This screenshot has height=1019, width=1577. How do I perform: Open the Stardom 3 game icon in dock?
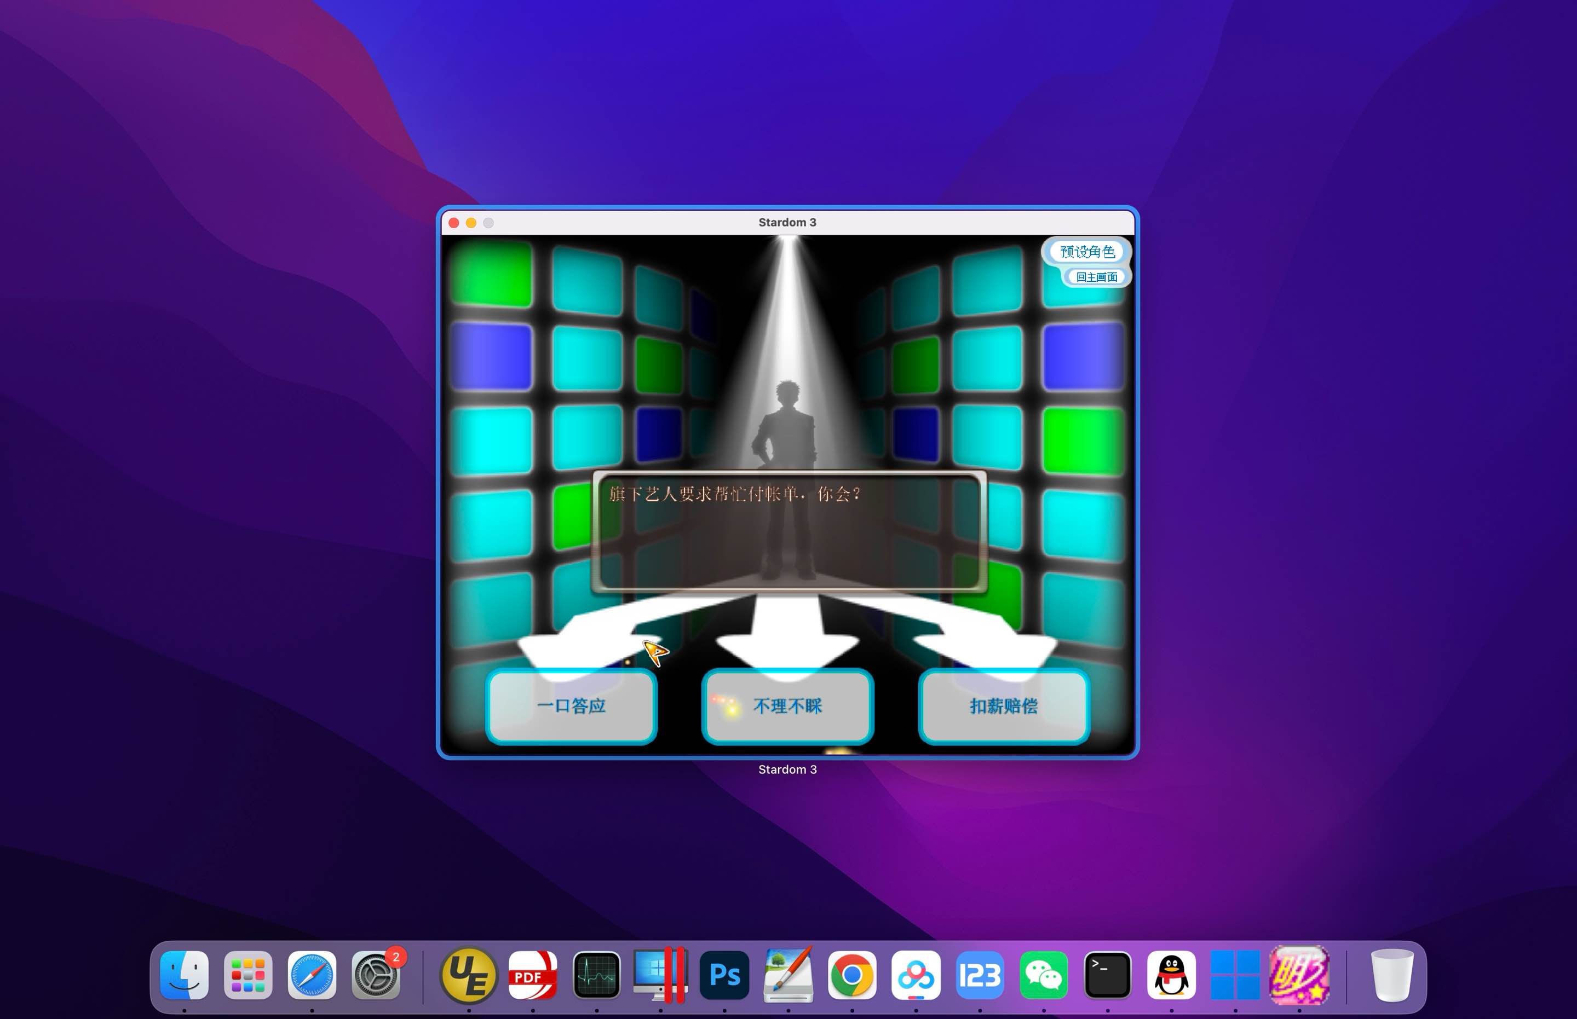(1299, 975)
